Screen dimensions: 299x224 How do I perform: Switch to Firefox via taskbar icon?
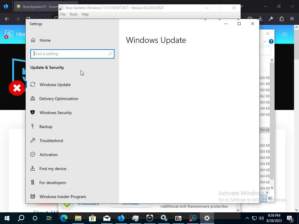click(x=121, y=218)
